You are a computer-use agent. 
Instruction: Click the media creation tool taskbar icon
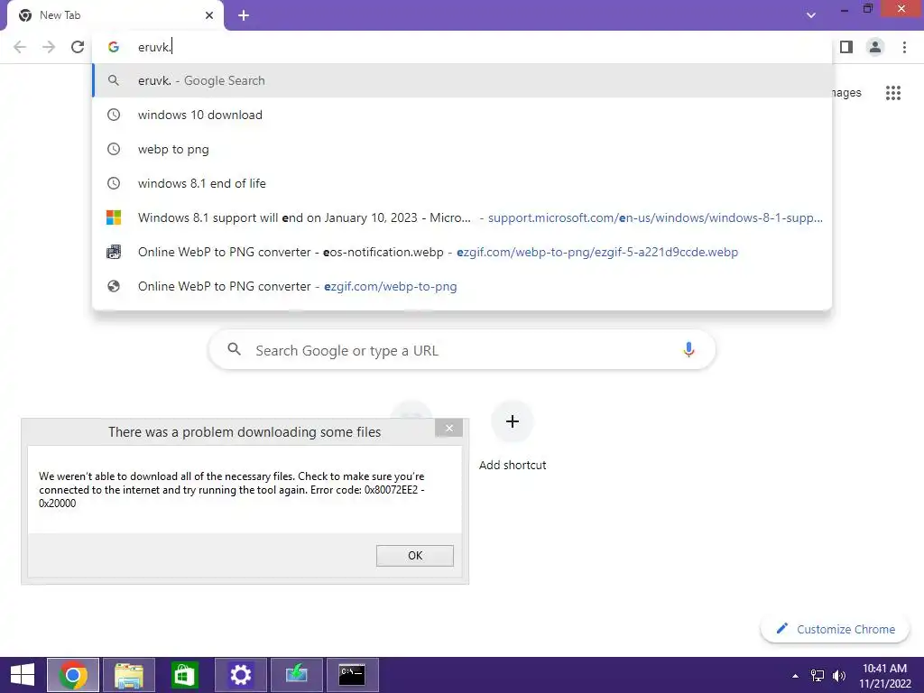click(296, 675)
